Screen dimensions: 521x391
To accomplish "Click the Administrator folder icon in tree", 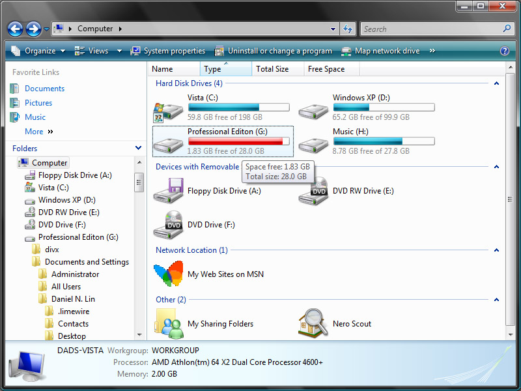I will [42, 274].
